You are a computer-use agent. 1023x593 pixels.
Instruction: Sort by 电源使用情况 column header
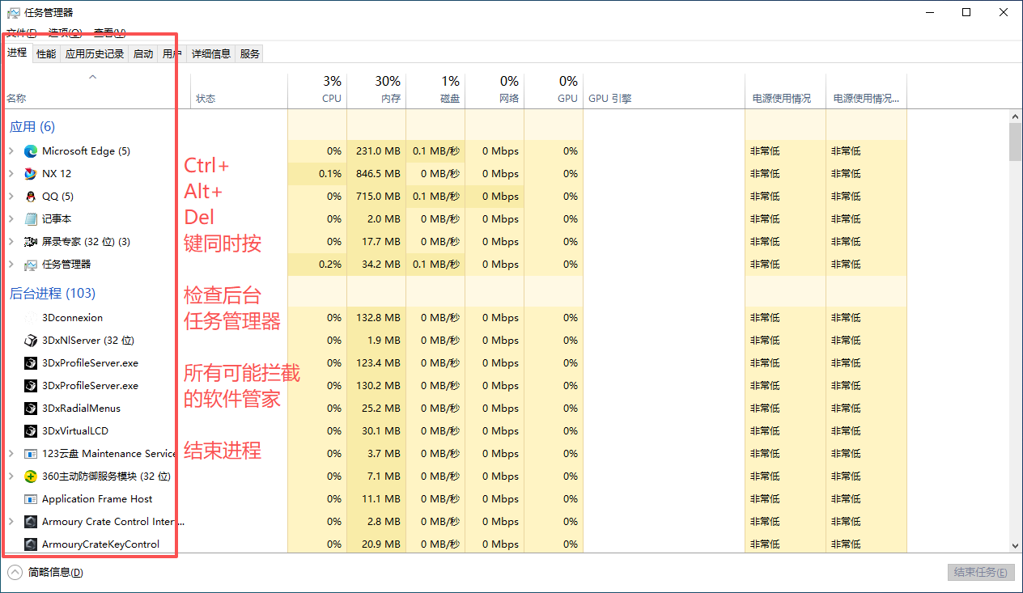coord(785,91)
